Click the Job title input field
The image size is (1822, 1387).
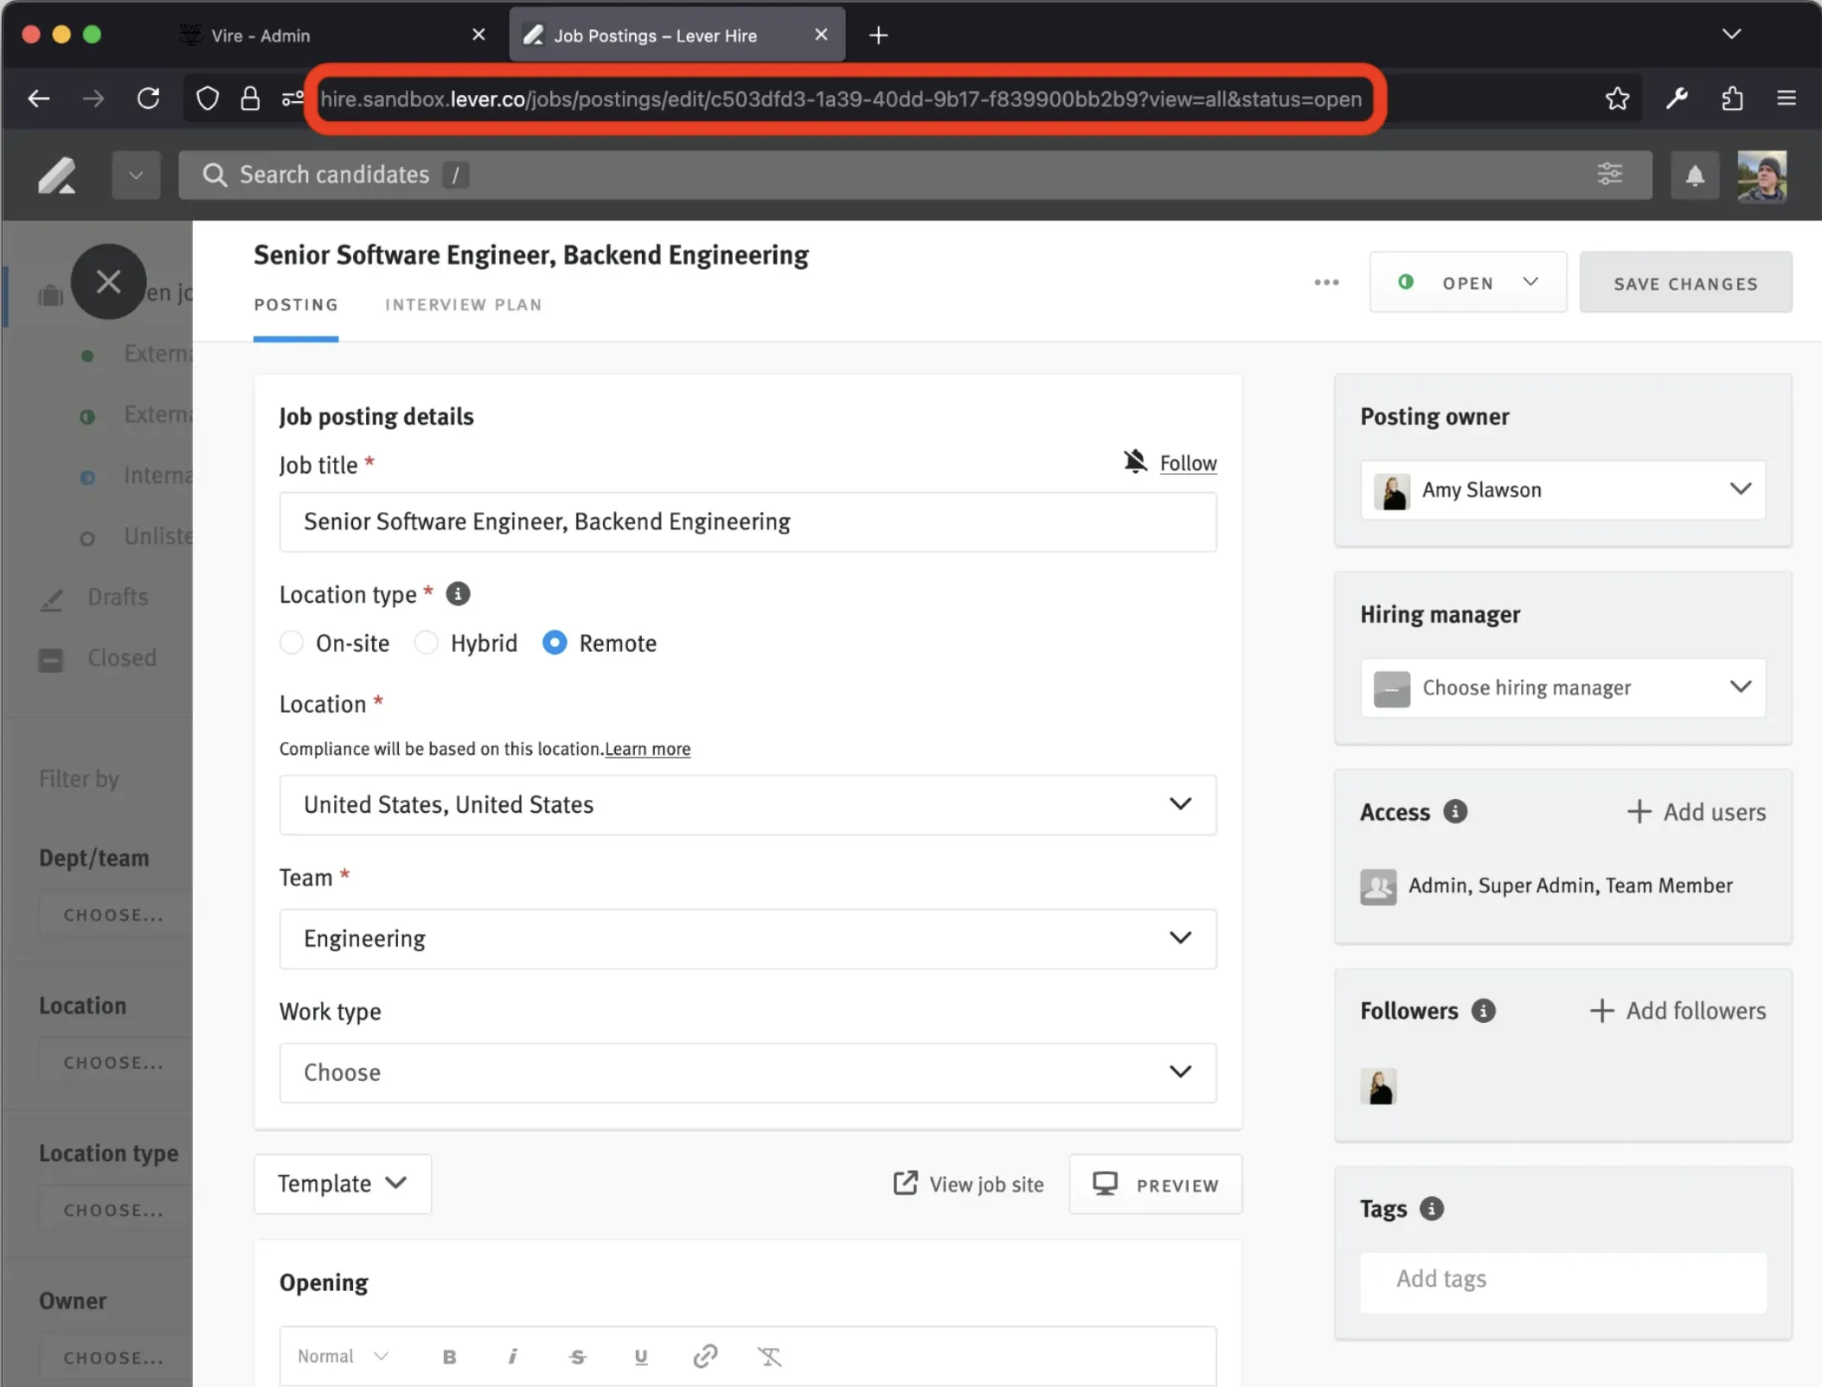click(747, 521)
